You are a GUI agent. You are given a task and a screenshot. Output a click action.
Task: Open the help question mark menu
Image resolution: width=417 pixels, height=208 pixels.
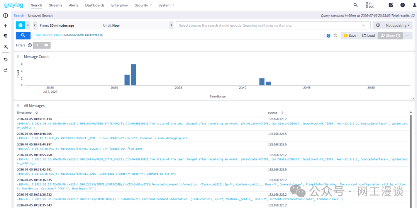click(403, 5)
